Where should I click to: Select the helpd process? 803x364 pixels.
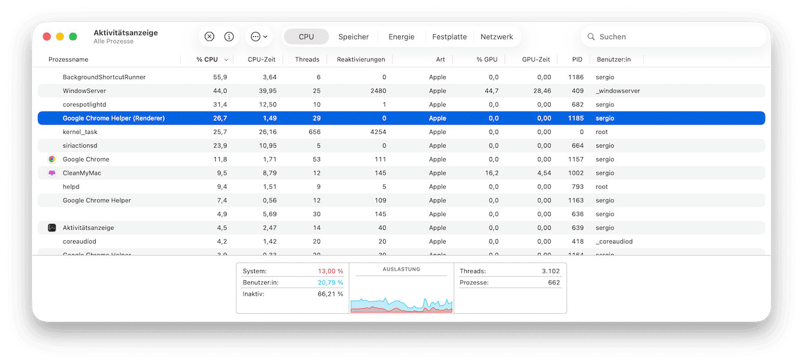click(402, 187)
